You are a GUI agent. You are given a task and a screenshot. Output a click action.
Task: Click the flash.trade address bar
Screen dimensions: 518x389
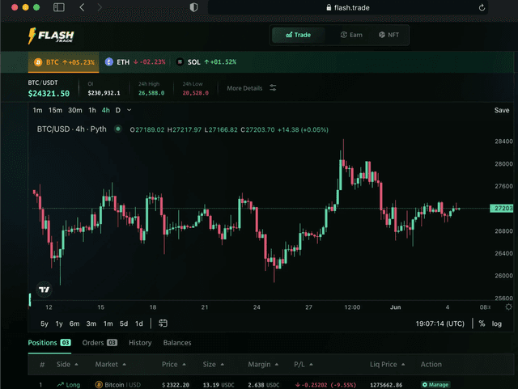347,7
